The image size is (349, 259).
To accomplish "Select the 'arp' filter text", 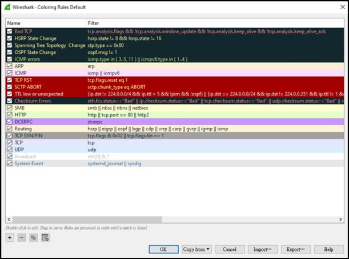I will point(91,66).
